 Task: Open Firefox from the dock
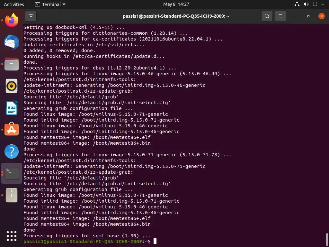pos(12,20)
